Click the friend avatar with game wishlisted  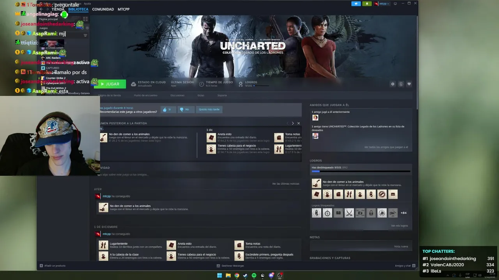(x=315, y=136)
